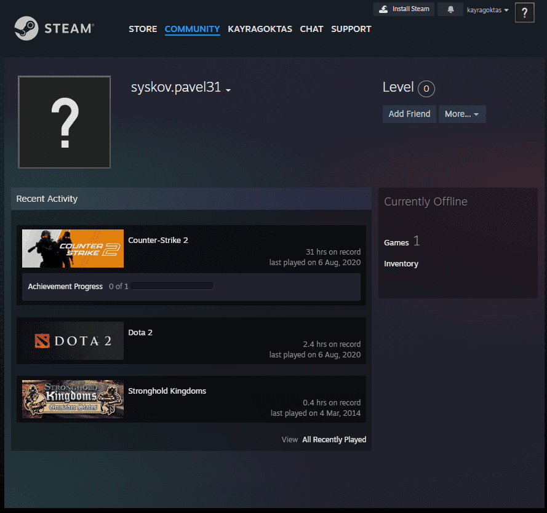
Task: Expand the syskov.pavel31 name dropdown
Action: pyautogui.click(x=228, y=90)
